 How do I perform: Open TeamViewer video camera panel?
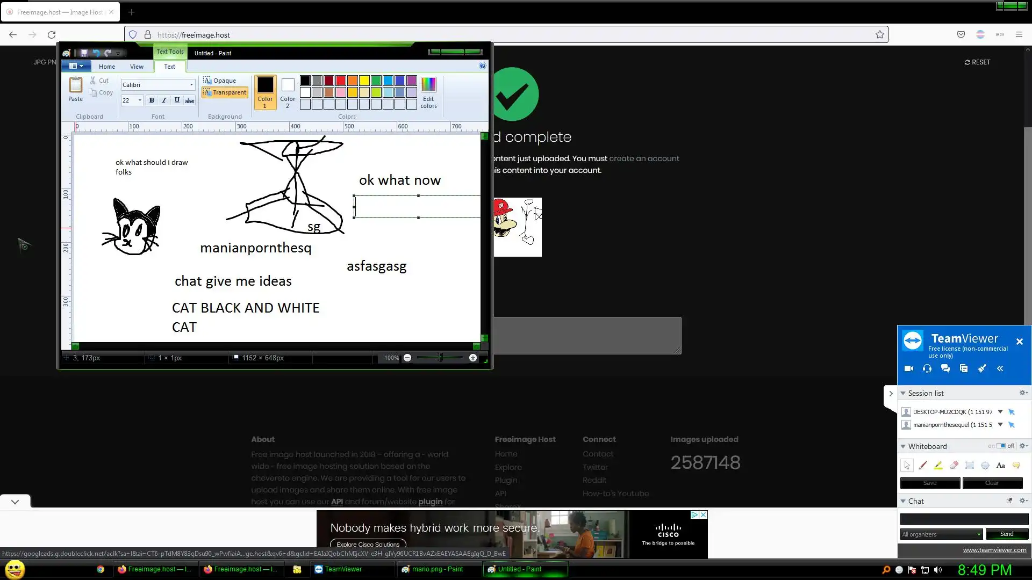[x=909, y=368]
